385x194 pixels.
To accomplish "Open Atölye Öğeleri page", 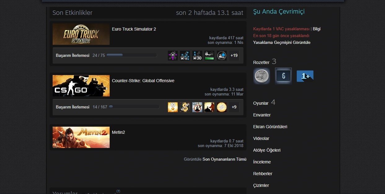I will pos(267,150).
